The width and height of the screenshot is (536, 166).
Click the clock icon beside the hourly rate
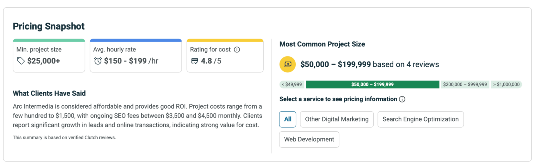tap(98, 61)
